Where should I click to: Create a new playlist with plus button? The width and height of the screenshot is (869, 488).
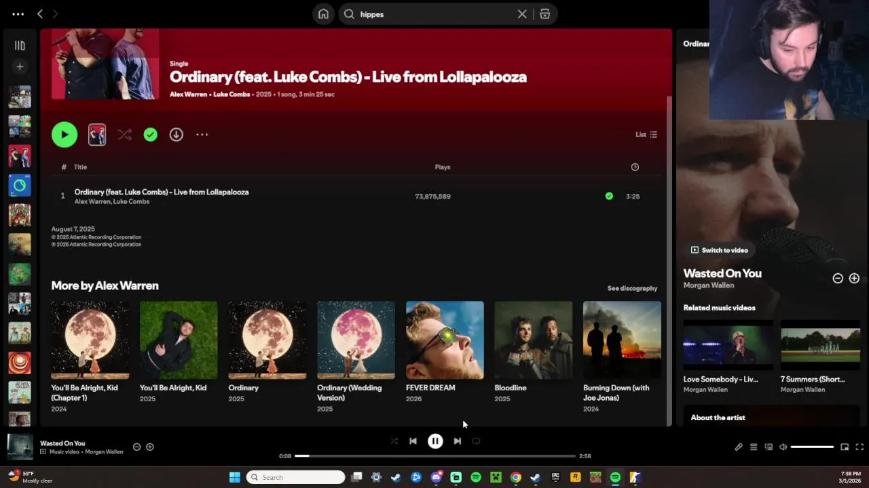coord(20,66)
